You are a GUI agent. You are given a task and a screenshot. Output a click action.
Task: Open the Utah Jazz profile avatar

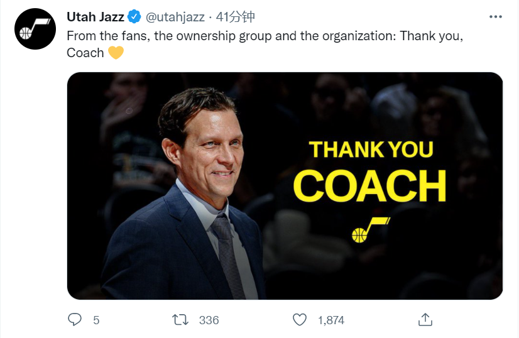35,29
